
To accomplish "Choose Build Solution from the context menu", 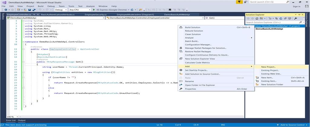I will pos(216,28).
